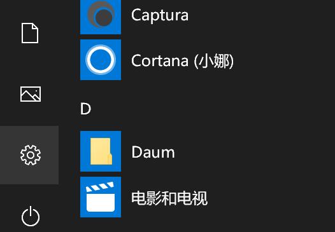This screenshot has width=335, height=232.
Task: Select the white ring inside the Cortana tile
Action: point(101,60)
